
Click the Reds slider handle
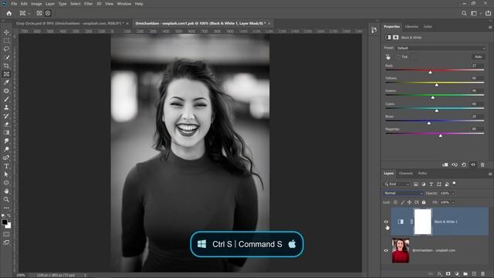coord(430,72)
